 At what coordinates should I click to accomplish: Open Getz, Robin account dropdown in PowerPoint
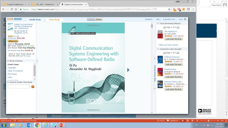click(x=217, y=5)
